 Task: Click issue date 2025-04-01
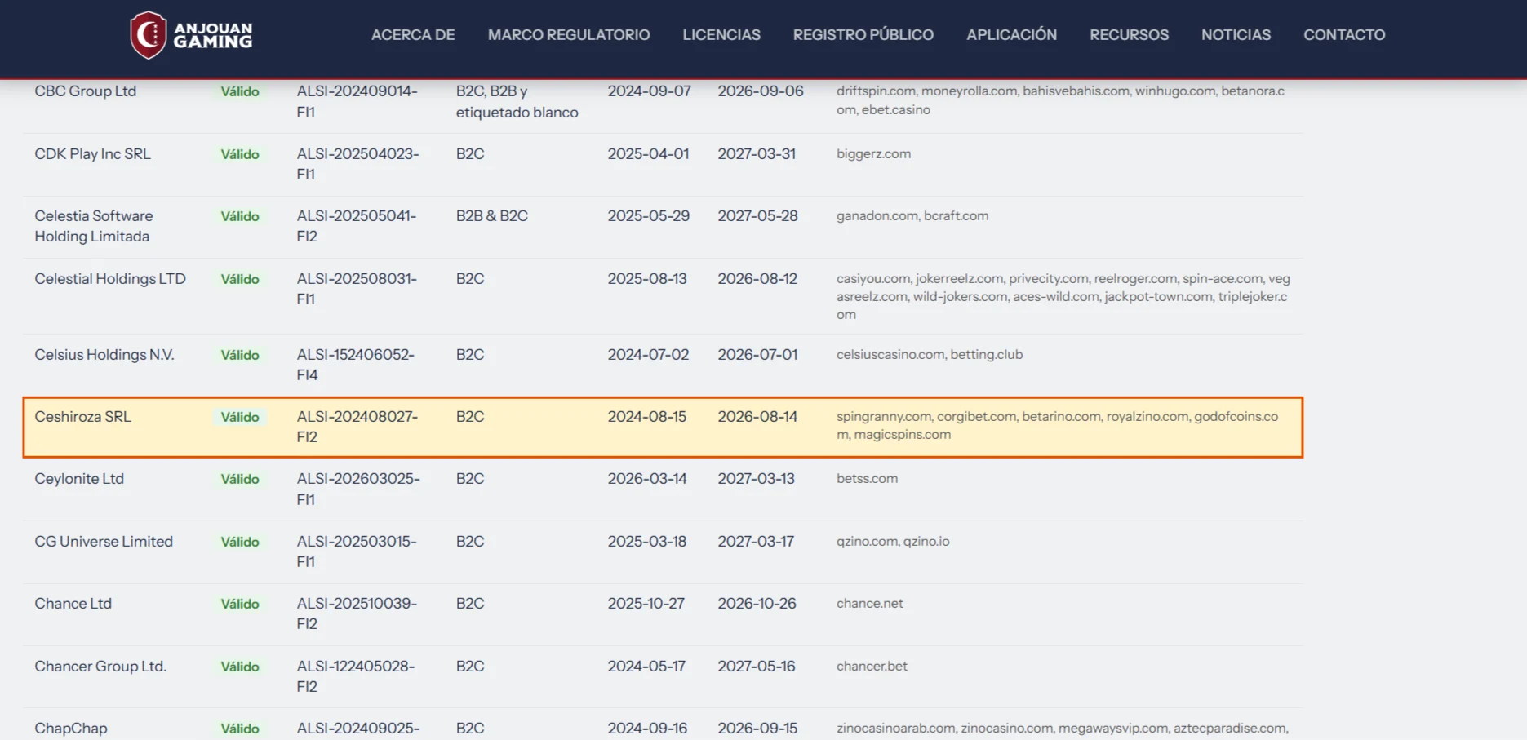(649, 154)
